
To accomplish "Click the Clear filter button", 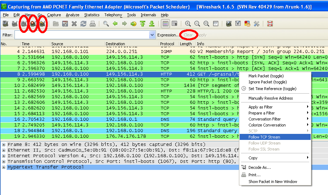I will 188,35.
